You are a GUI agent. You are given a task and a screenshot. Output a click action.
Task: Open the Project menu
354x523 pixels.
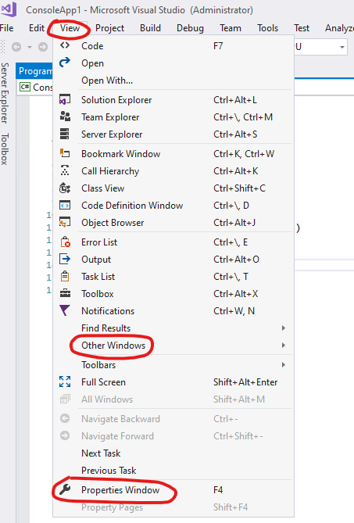pos(109,28)
